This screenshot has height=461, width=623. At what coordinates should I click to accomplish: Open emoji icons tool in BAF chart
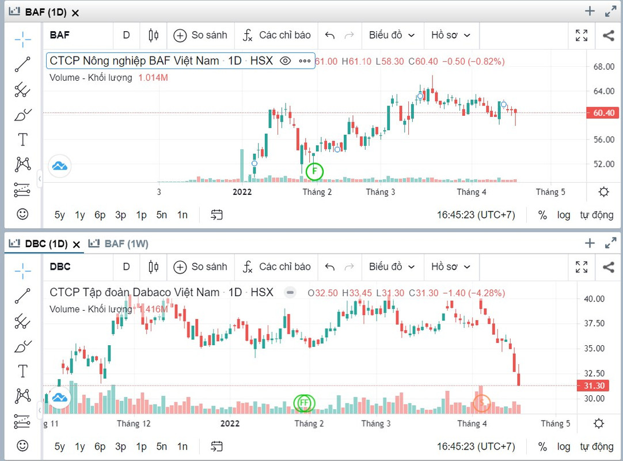pyautogui.click(x=22, y=214)
